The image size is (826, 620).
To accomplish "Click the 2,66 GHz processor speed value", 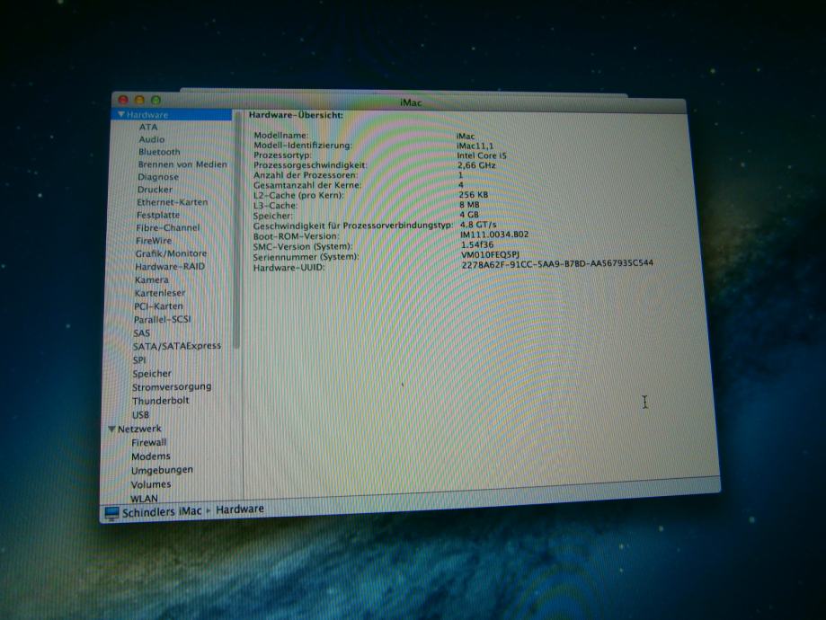I will point(476,165).
